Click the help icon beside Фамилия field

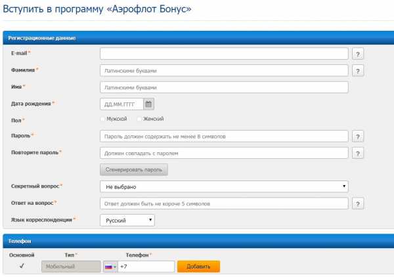pos(358,71)
